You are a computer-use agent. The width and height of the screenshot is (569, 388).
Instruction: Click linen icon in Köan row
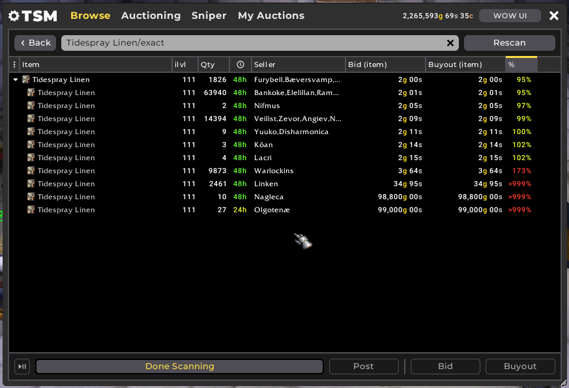pyautogui.click(x=31, y=145)
